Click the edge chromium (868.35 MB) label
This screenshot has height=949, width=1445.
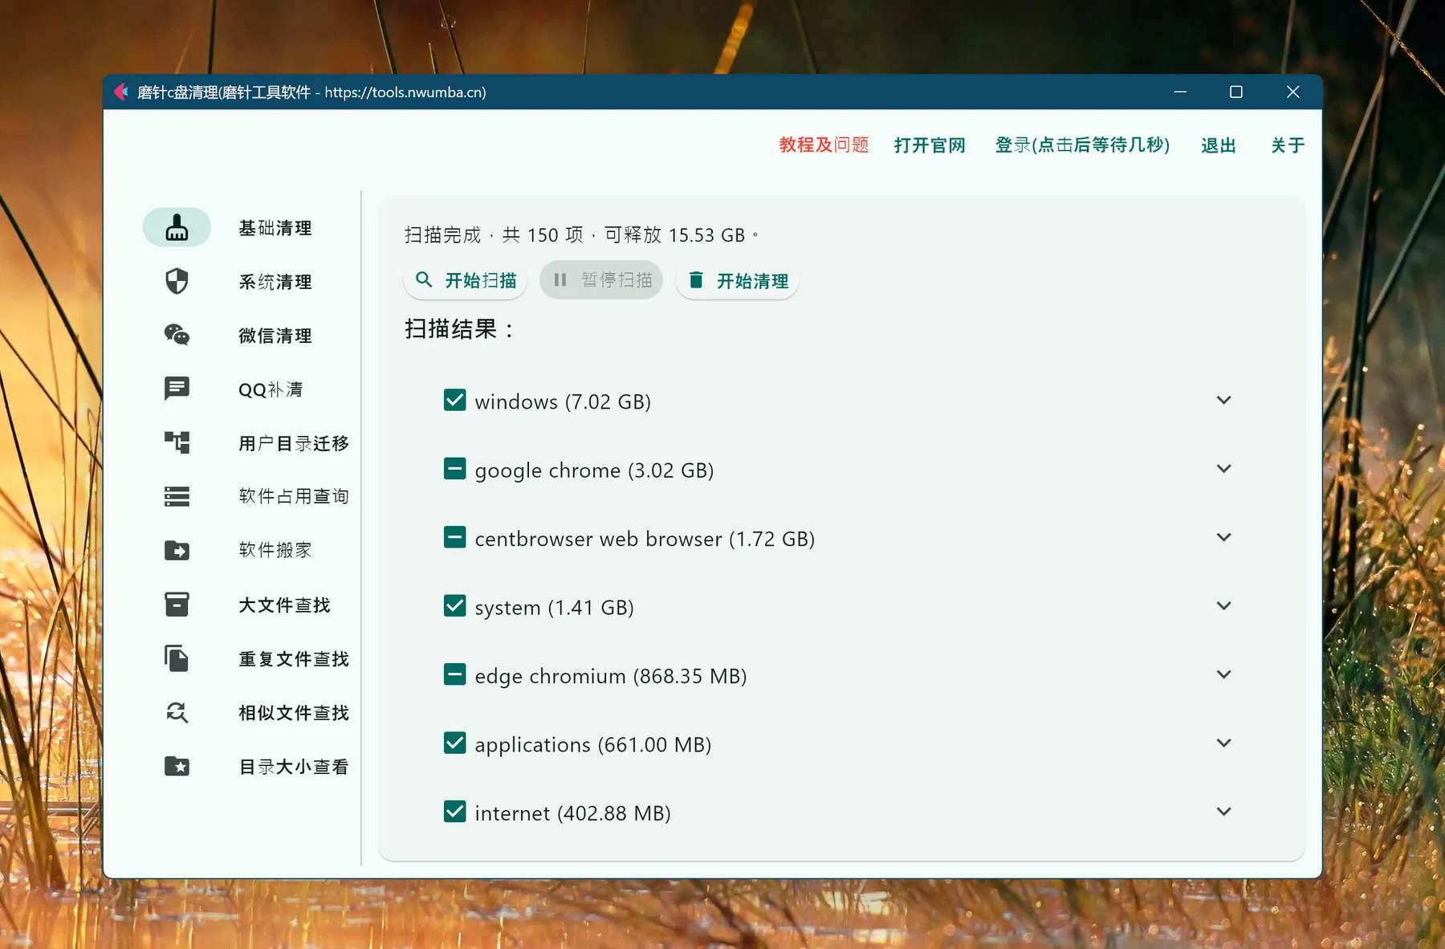tap(611, 676)
